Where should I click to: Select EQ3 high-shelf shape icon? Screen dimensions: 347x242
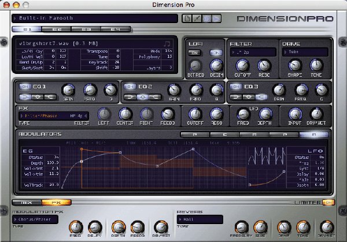pyautogui.click(x=261, y=97)
